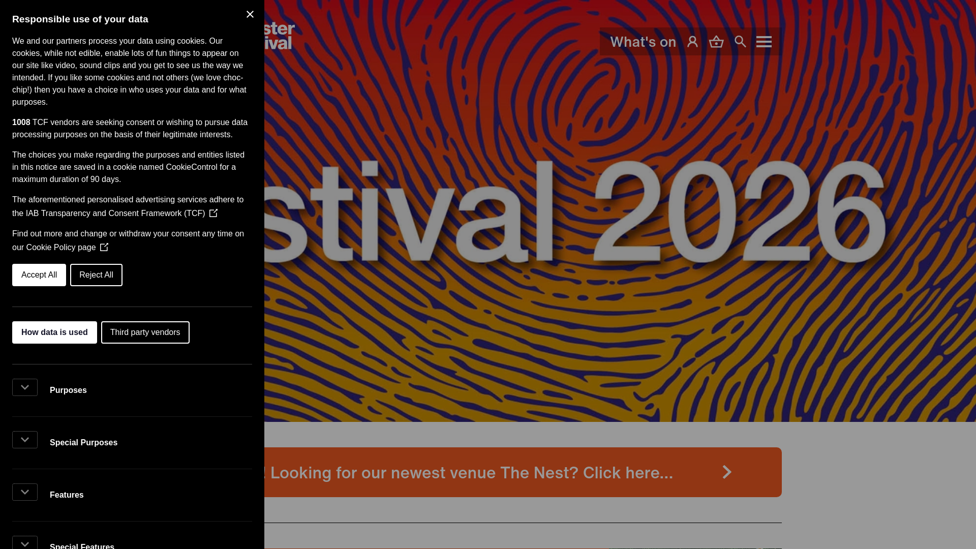Open the Cookie Policy page link
Viewport: 976px width, 549px height.
tap(67, 248)
